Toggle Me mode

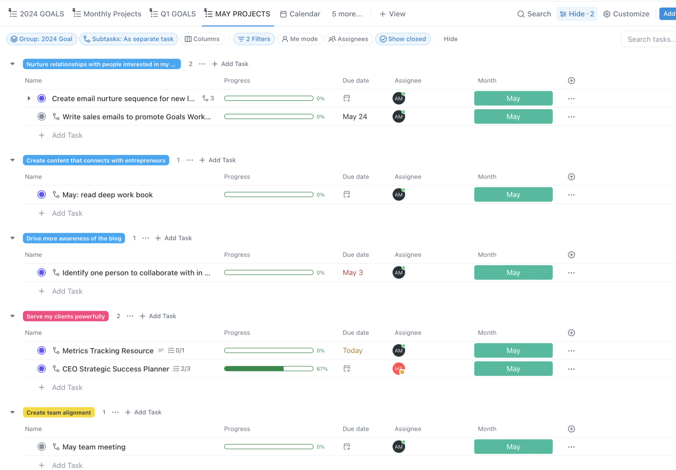click(300, 39)
